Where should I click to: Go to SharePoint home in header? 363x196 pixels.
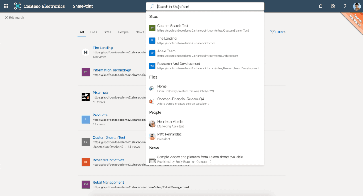[x=82, y=6]
